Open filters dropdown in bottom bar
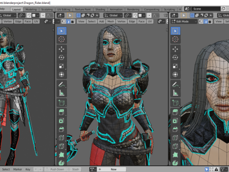229x172 pixels. pyautogui.click(x=224, y=169)
